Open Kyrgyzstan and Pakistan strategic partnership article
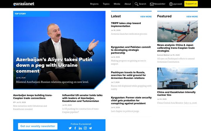Image resolution: width=211 pixels, height=131 pixels. coord(131,50)
